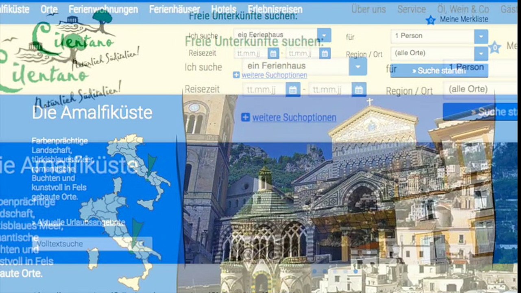
Task: Open the "Orte" menu item
Action: point(49,9)
